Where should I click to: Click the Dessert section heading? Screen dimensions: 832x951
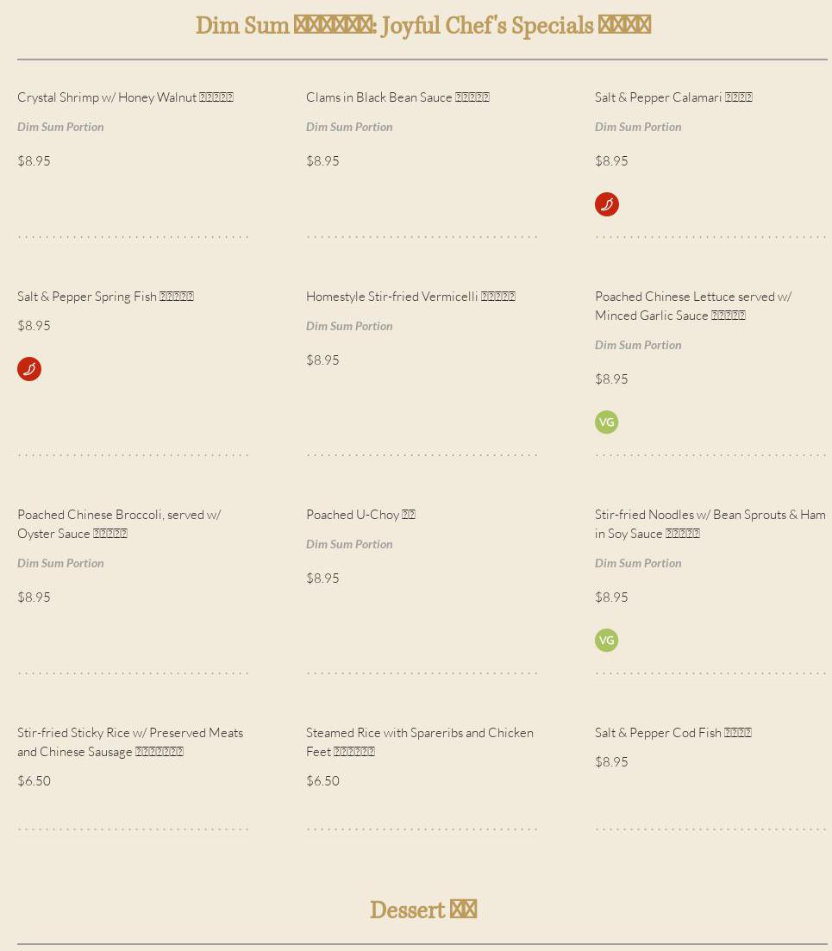coord(422,910)
